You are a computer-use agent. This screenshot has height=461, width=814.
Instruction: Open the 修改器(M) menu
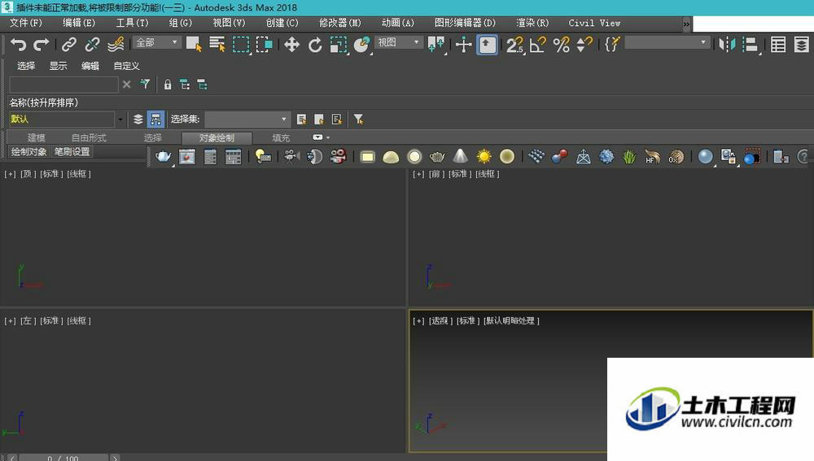(340, 23)
